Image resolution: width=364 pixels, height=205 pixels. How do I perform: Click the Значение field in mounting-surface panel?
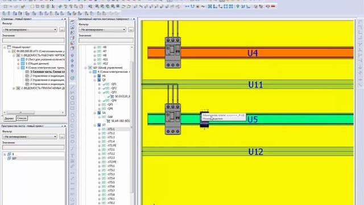(x=106, y=40)
